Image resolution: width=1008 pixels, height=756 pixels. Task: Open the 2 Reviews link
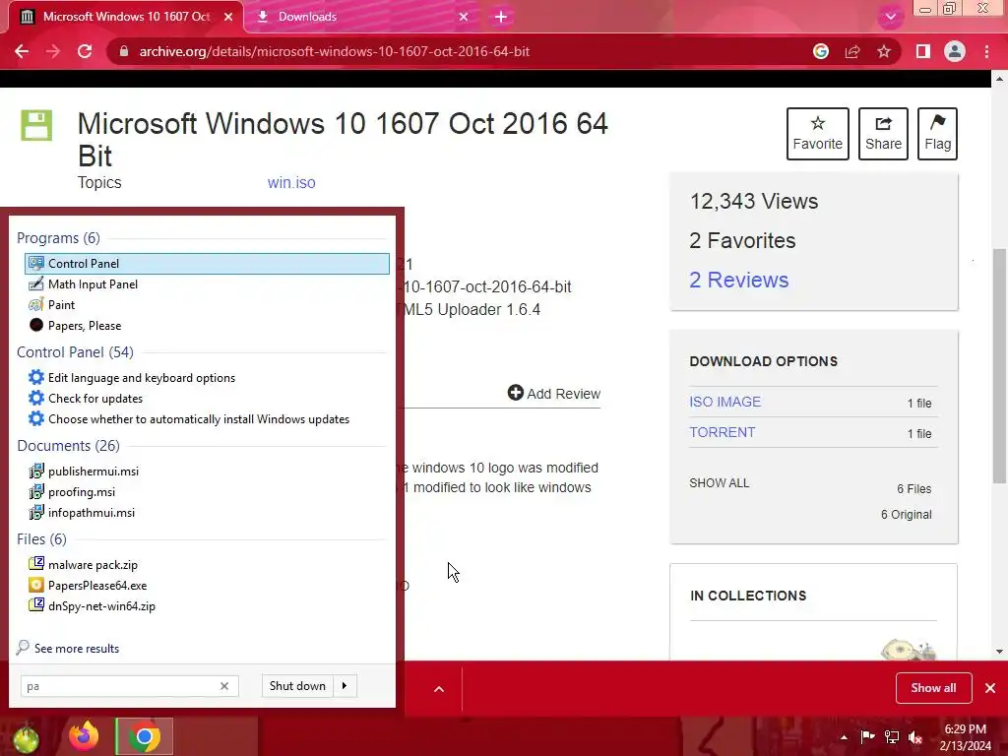pos(738,280)
